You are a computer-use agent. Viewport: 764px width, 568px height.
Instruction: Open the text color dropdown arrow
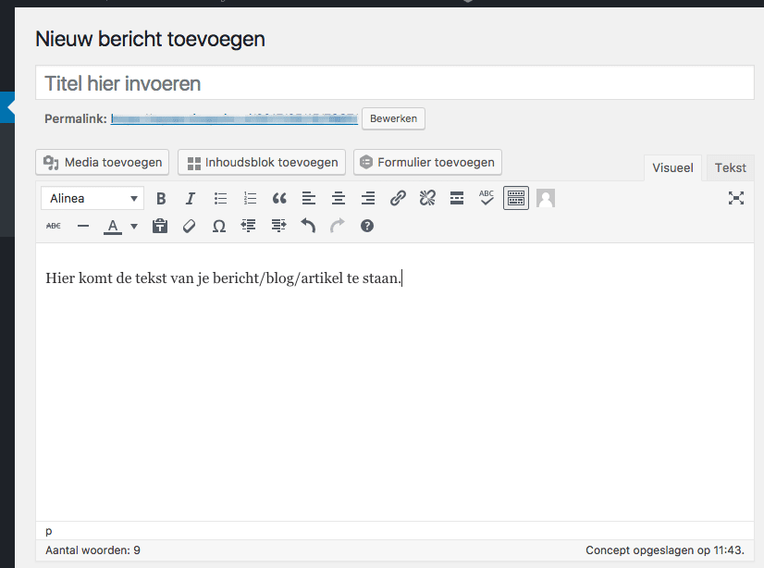coord(133,225)
